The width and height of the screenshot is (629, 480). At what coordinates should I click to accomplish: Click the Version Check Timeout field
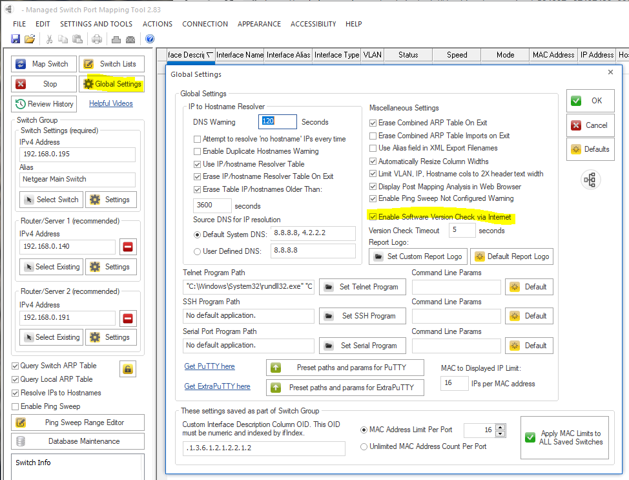pos(462,230)
